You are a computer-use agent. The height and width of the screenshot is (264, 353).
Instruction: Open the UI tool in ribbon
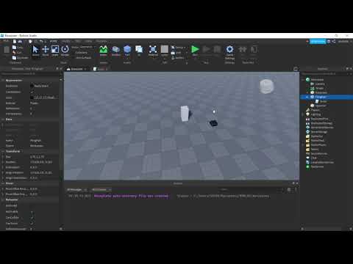(139, 51)
